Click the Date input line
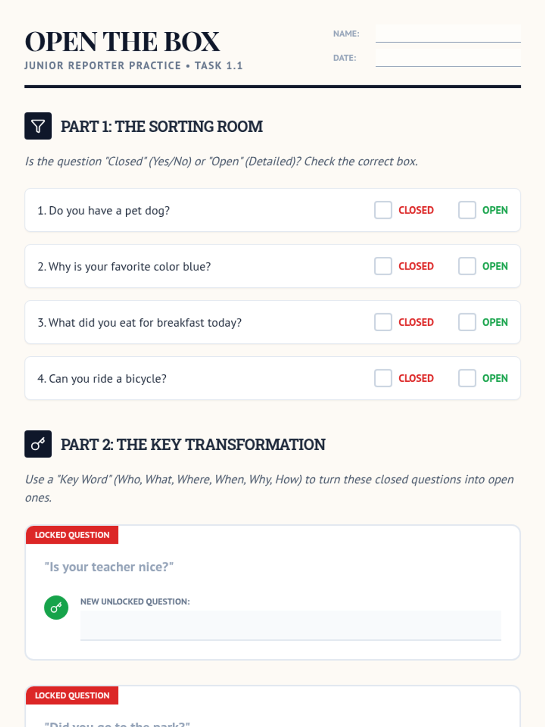 [x=448, y=58]
